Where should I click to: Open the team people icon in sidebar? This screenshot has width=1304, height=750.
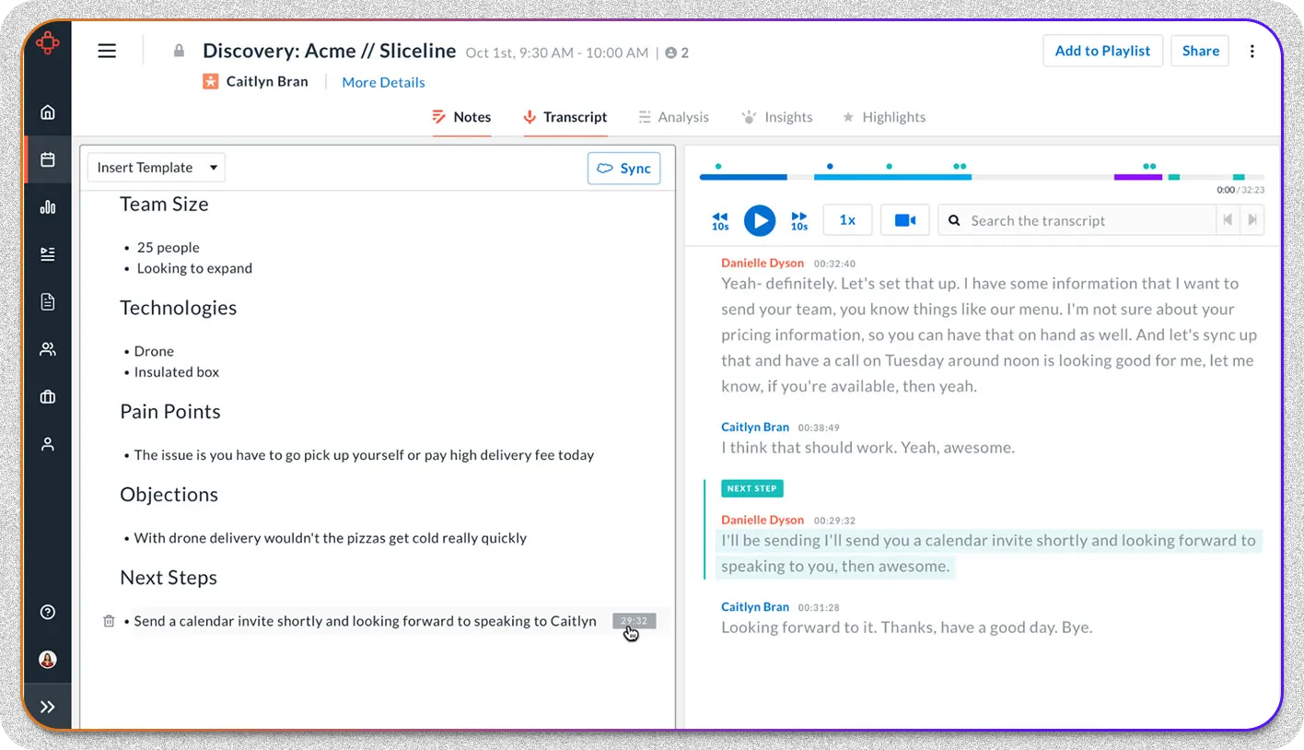click(48, 349)
